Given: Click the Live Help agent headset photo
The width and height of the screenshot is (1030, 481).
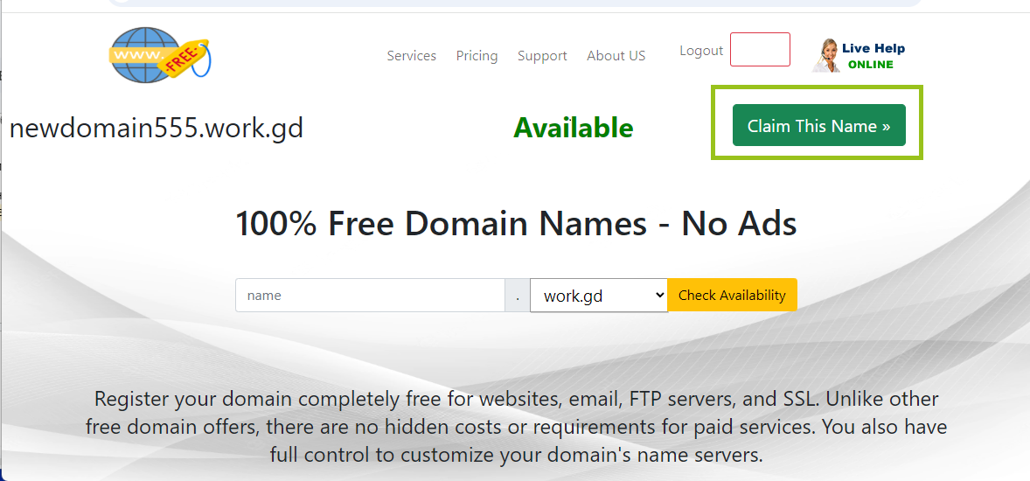Looking at the screenshot, I should [x=825, y=55].
